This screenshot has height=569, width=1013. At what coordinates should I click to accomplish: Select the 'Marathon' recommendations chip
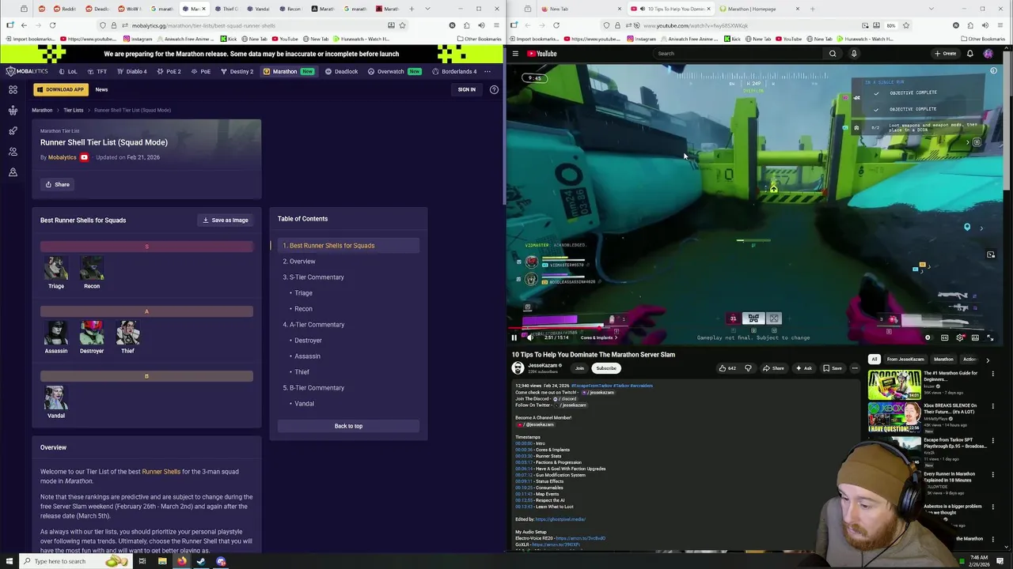(x=943, y=360)
